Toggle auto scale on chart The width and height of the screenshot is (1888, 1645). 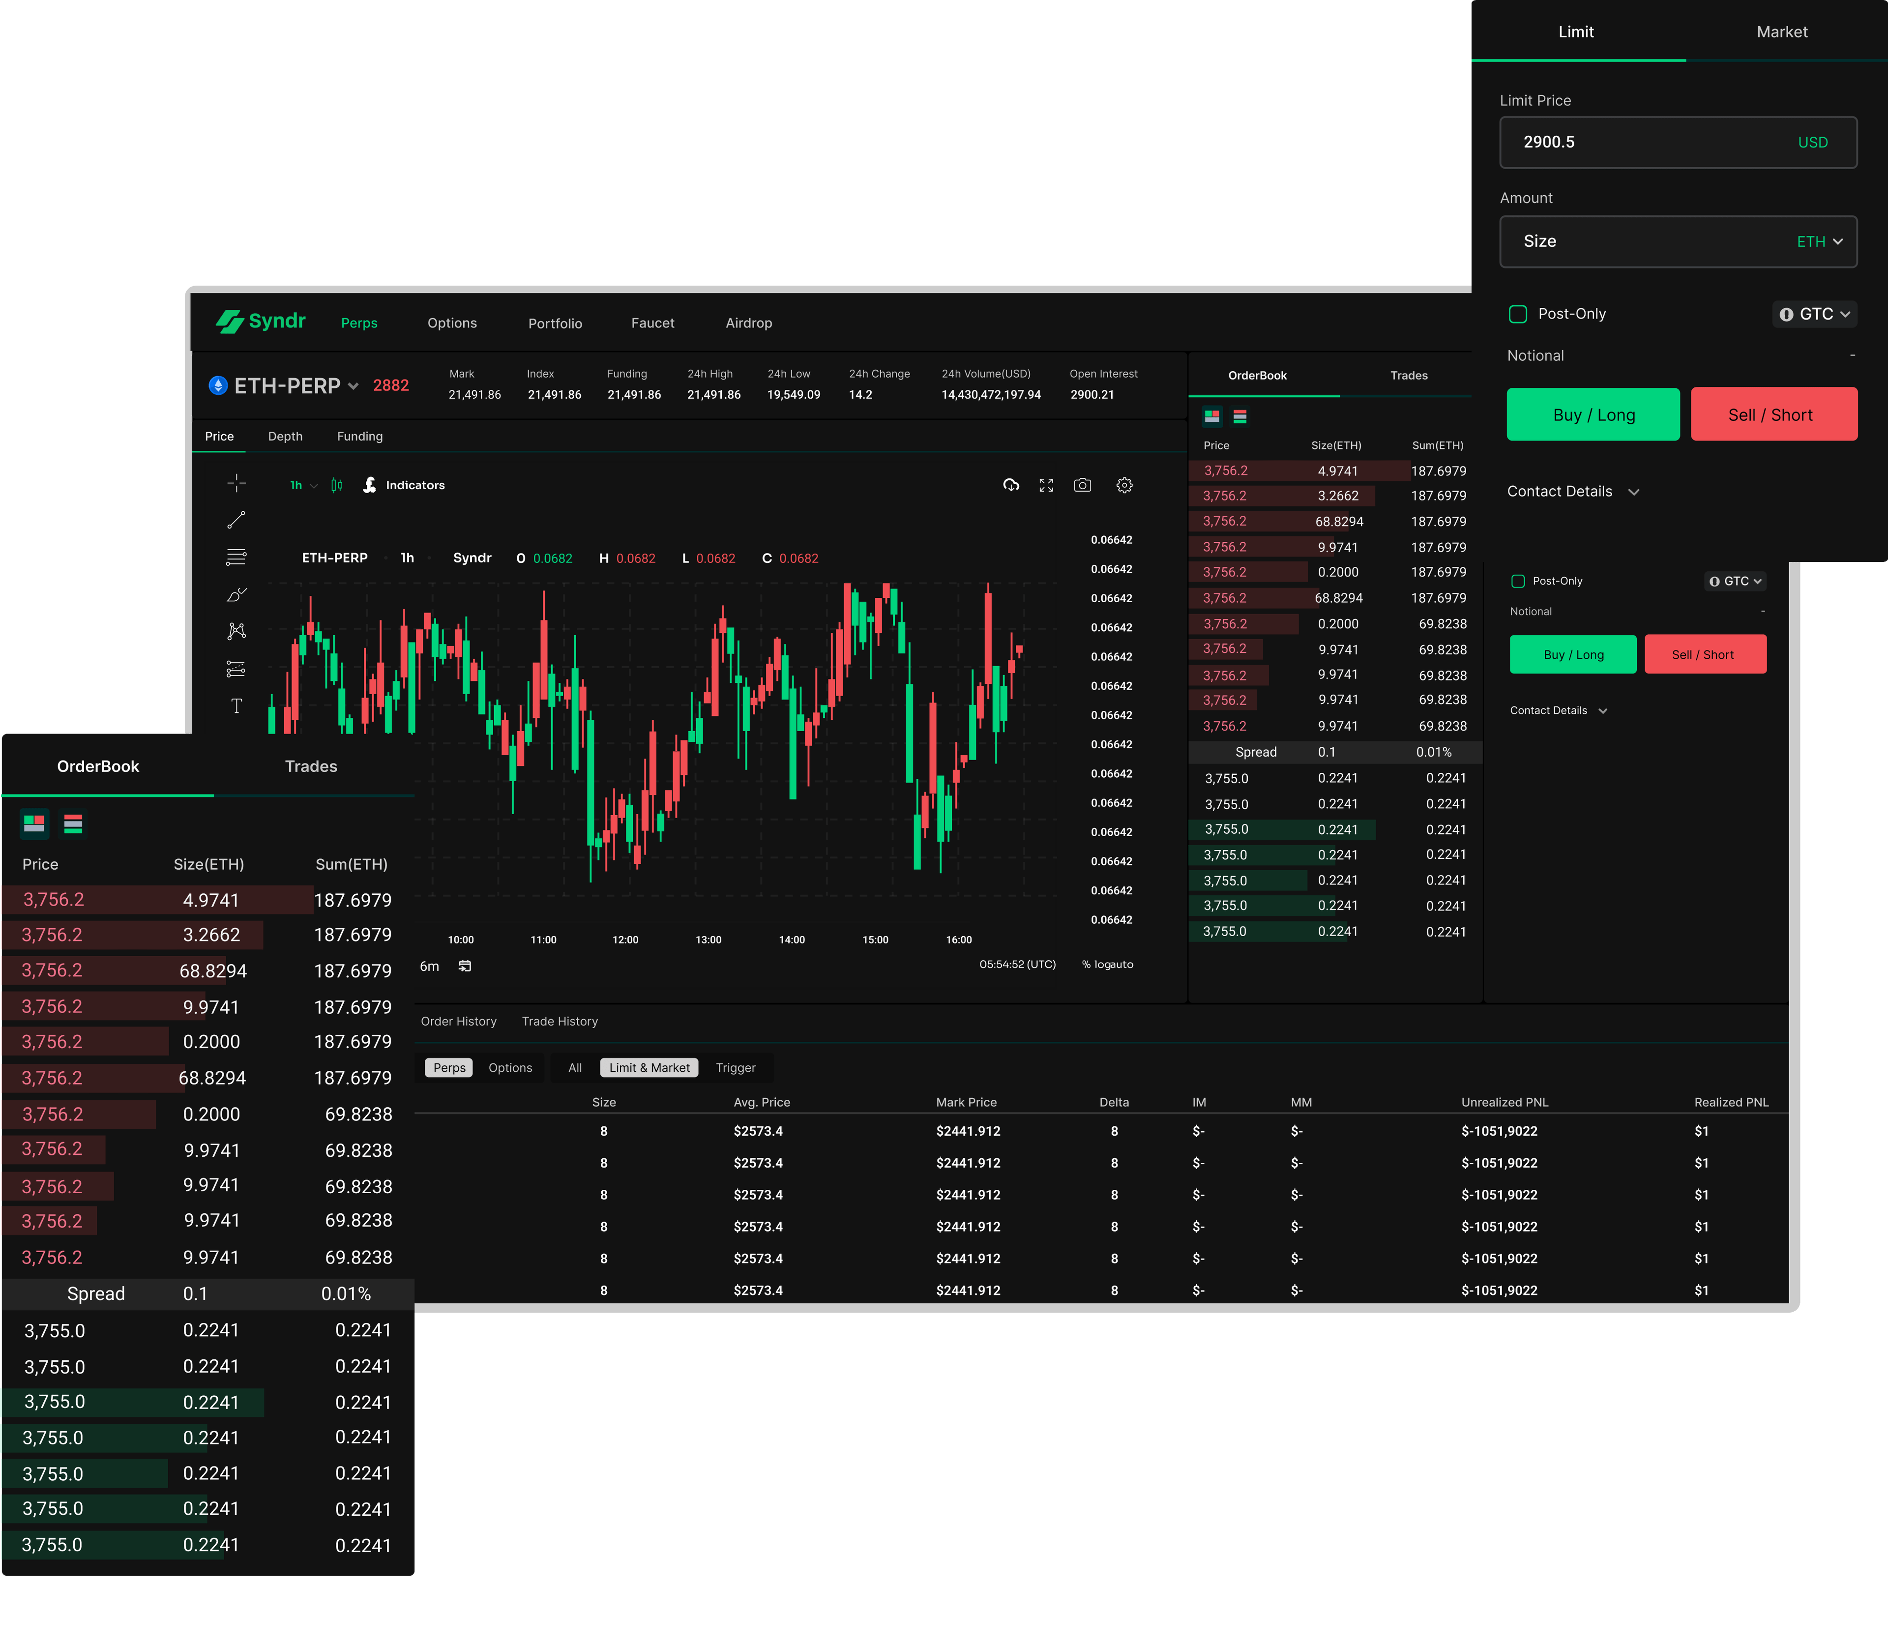coord(1122,965)
